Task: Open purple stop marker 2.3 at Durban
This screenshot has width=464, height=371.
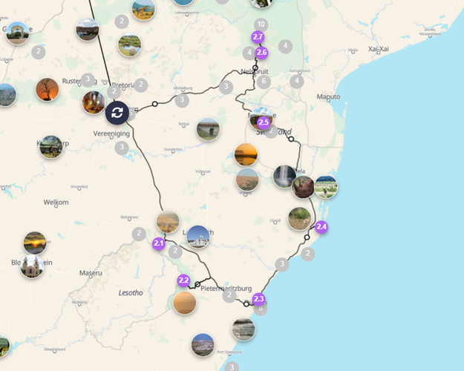Action: [258, 299]
